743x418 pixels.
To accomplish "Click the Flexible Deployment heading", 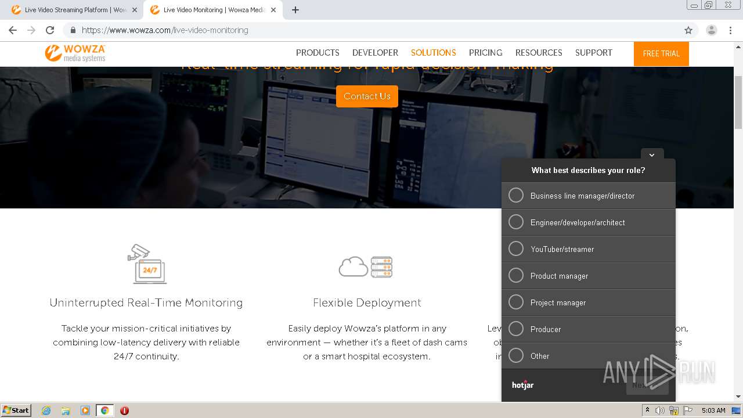I will (x=367, y=302).
